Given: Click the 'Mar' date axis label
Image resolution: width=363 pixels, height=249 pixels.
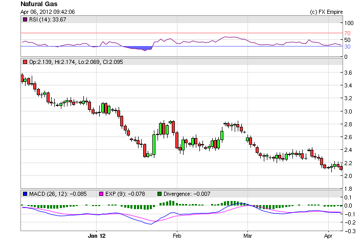Looking at the screenshot, I should (x=247, y=236).
